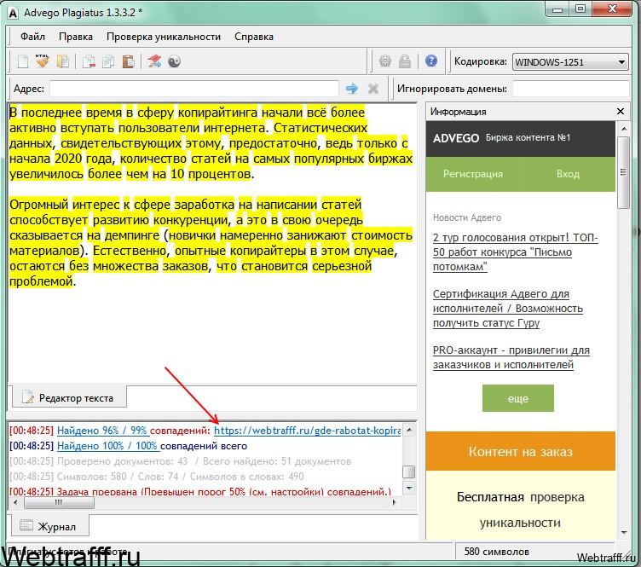Click into the Адрес input field

[194, 89]
